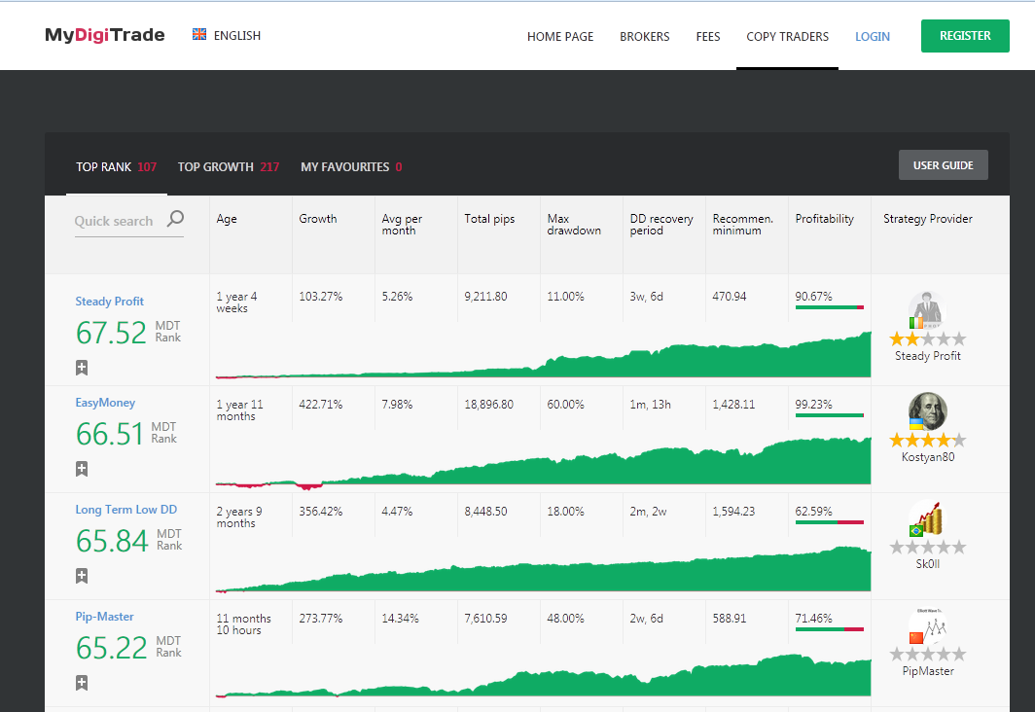Click Steady Profit growth chart
The image size is (1035, 712).
(543, 355)
